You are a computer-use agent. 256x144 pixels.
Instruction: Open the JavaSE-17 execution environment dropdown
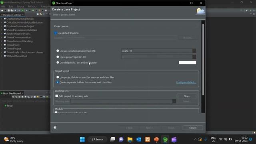(194, 51)
